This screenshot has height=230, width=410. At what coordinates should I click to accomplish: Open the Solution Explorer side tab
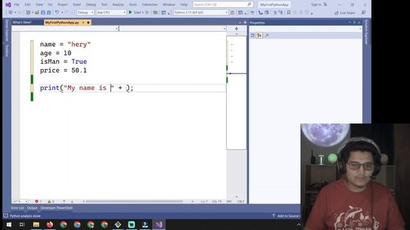click(x=366, y=32)
